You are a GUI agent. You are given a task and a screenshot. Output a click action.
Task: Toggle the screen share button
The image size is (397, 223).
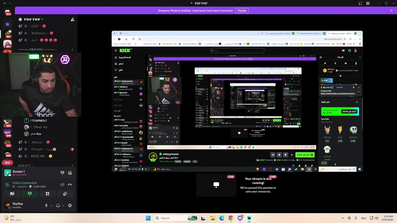[x=30, y=194]
